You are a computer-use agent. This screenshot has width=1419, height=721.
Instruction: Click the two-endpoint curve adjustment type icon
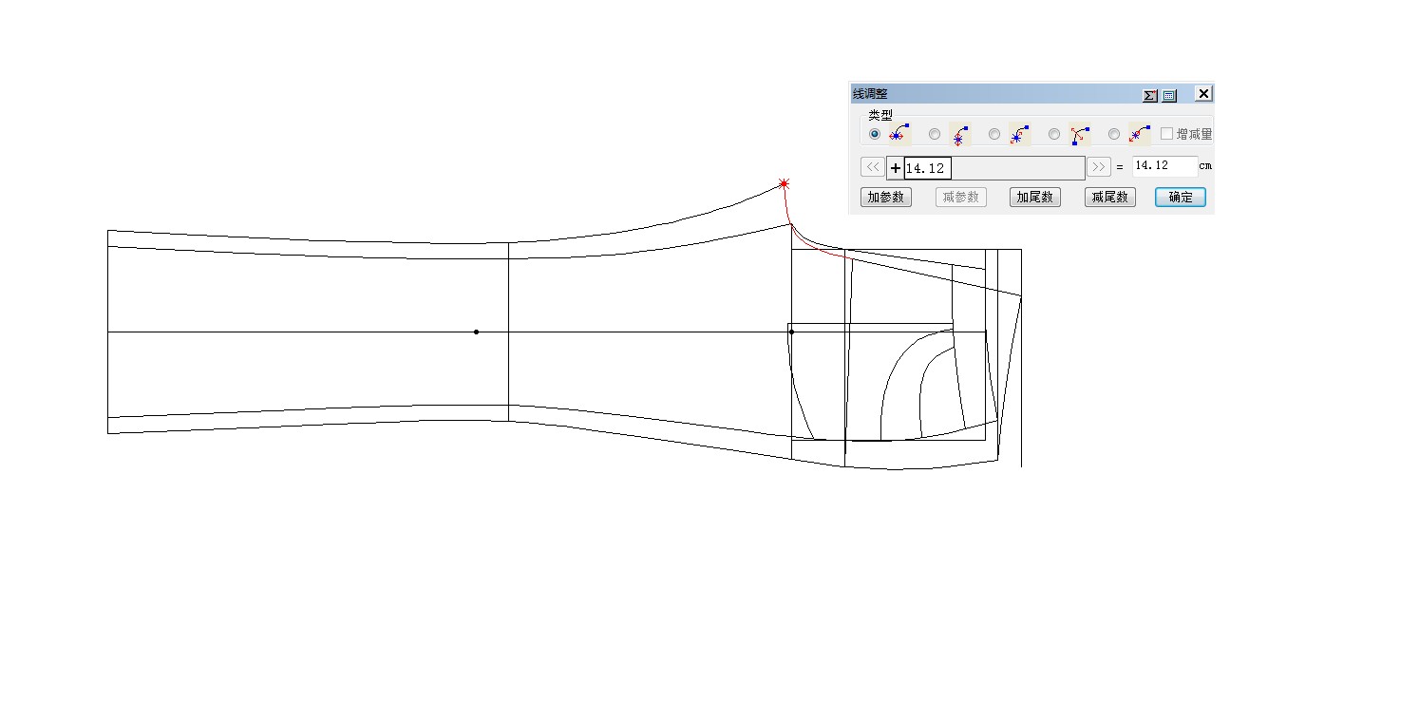pos(1079,135)
